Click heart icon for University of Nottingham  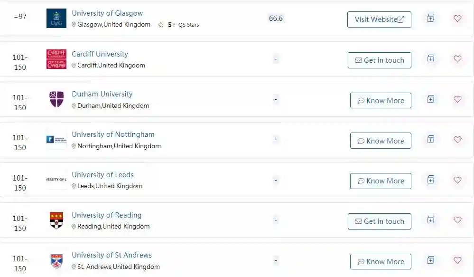click(x=457, y=140)
